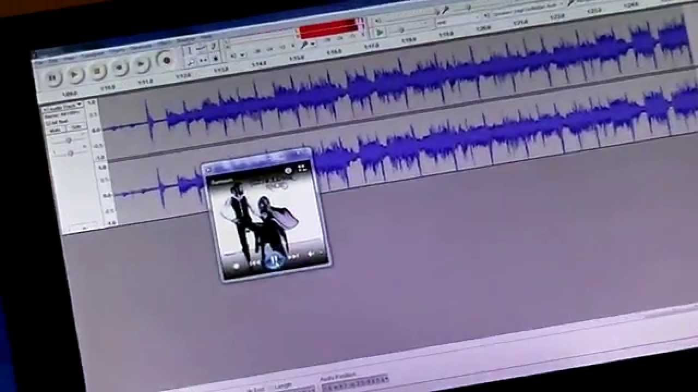
Task: Select the Multi-tool (asterisk) mode
Action: 216,58
